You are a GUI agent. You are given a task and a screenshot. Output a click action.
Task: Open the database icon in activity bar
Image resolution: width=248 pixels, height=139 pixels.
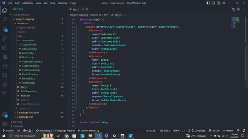(x=4, y=66)
